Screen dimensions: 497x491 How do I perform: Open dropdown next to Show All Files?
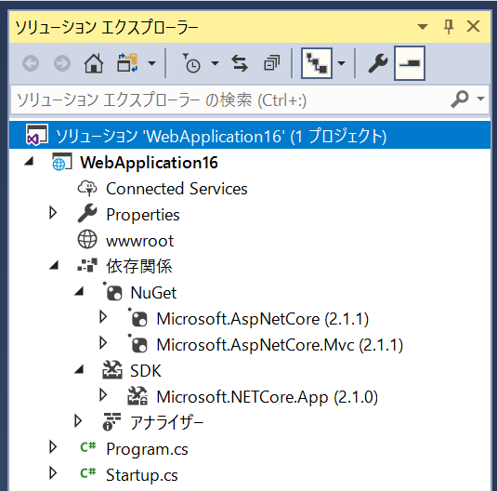click(341, 63)
